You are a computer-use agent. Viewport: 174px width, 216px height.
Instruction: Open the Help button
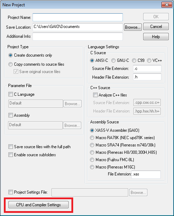tap(156, 36)
